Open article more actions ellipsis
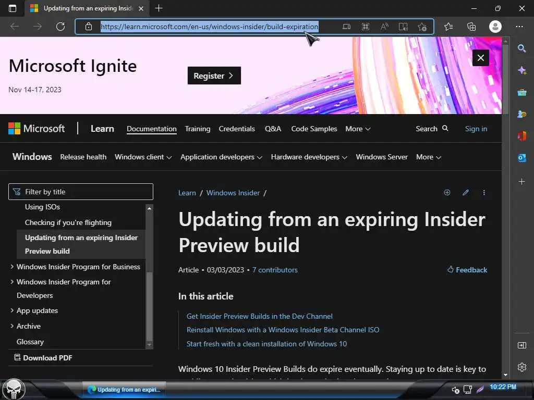Screen dimensions: 534x400 coord(484,193)
